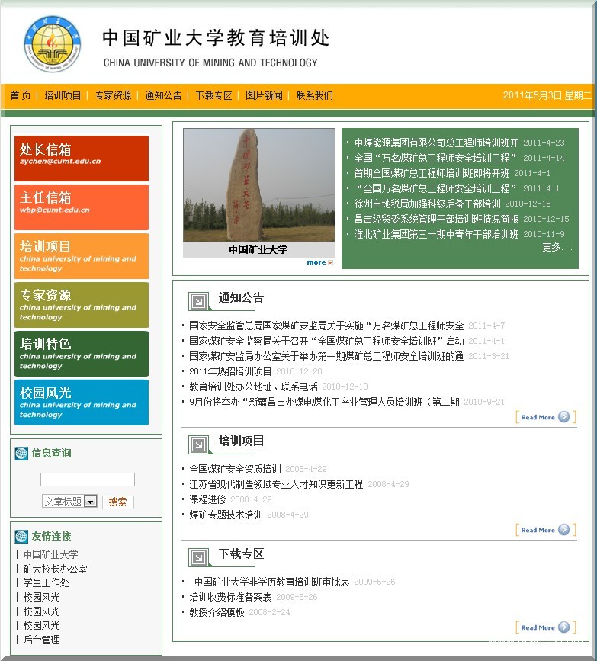Open news 首期全国煤矿总工程师培训班即将开班
The image size is (597, 661).
pos(432,173)
